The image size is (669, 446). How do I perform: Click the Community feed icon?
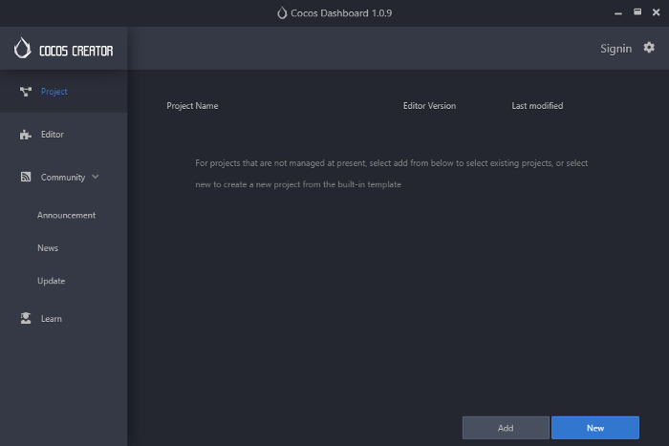[x=26, y=177]
